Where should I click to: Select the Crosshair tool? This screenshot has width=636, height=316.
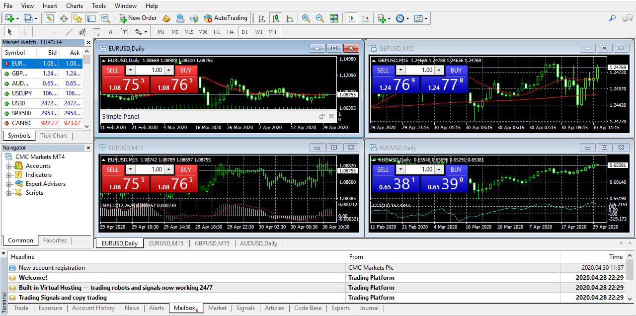pos(24,32)
